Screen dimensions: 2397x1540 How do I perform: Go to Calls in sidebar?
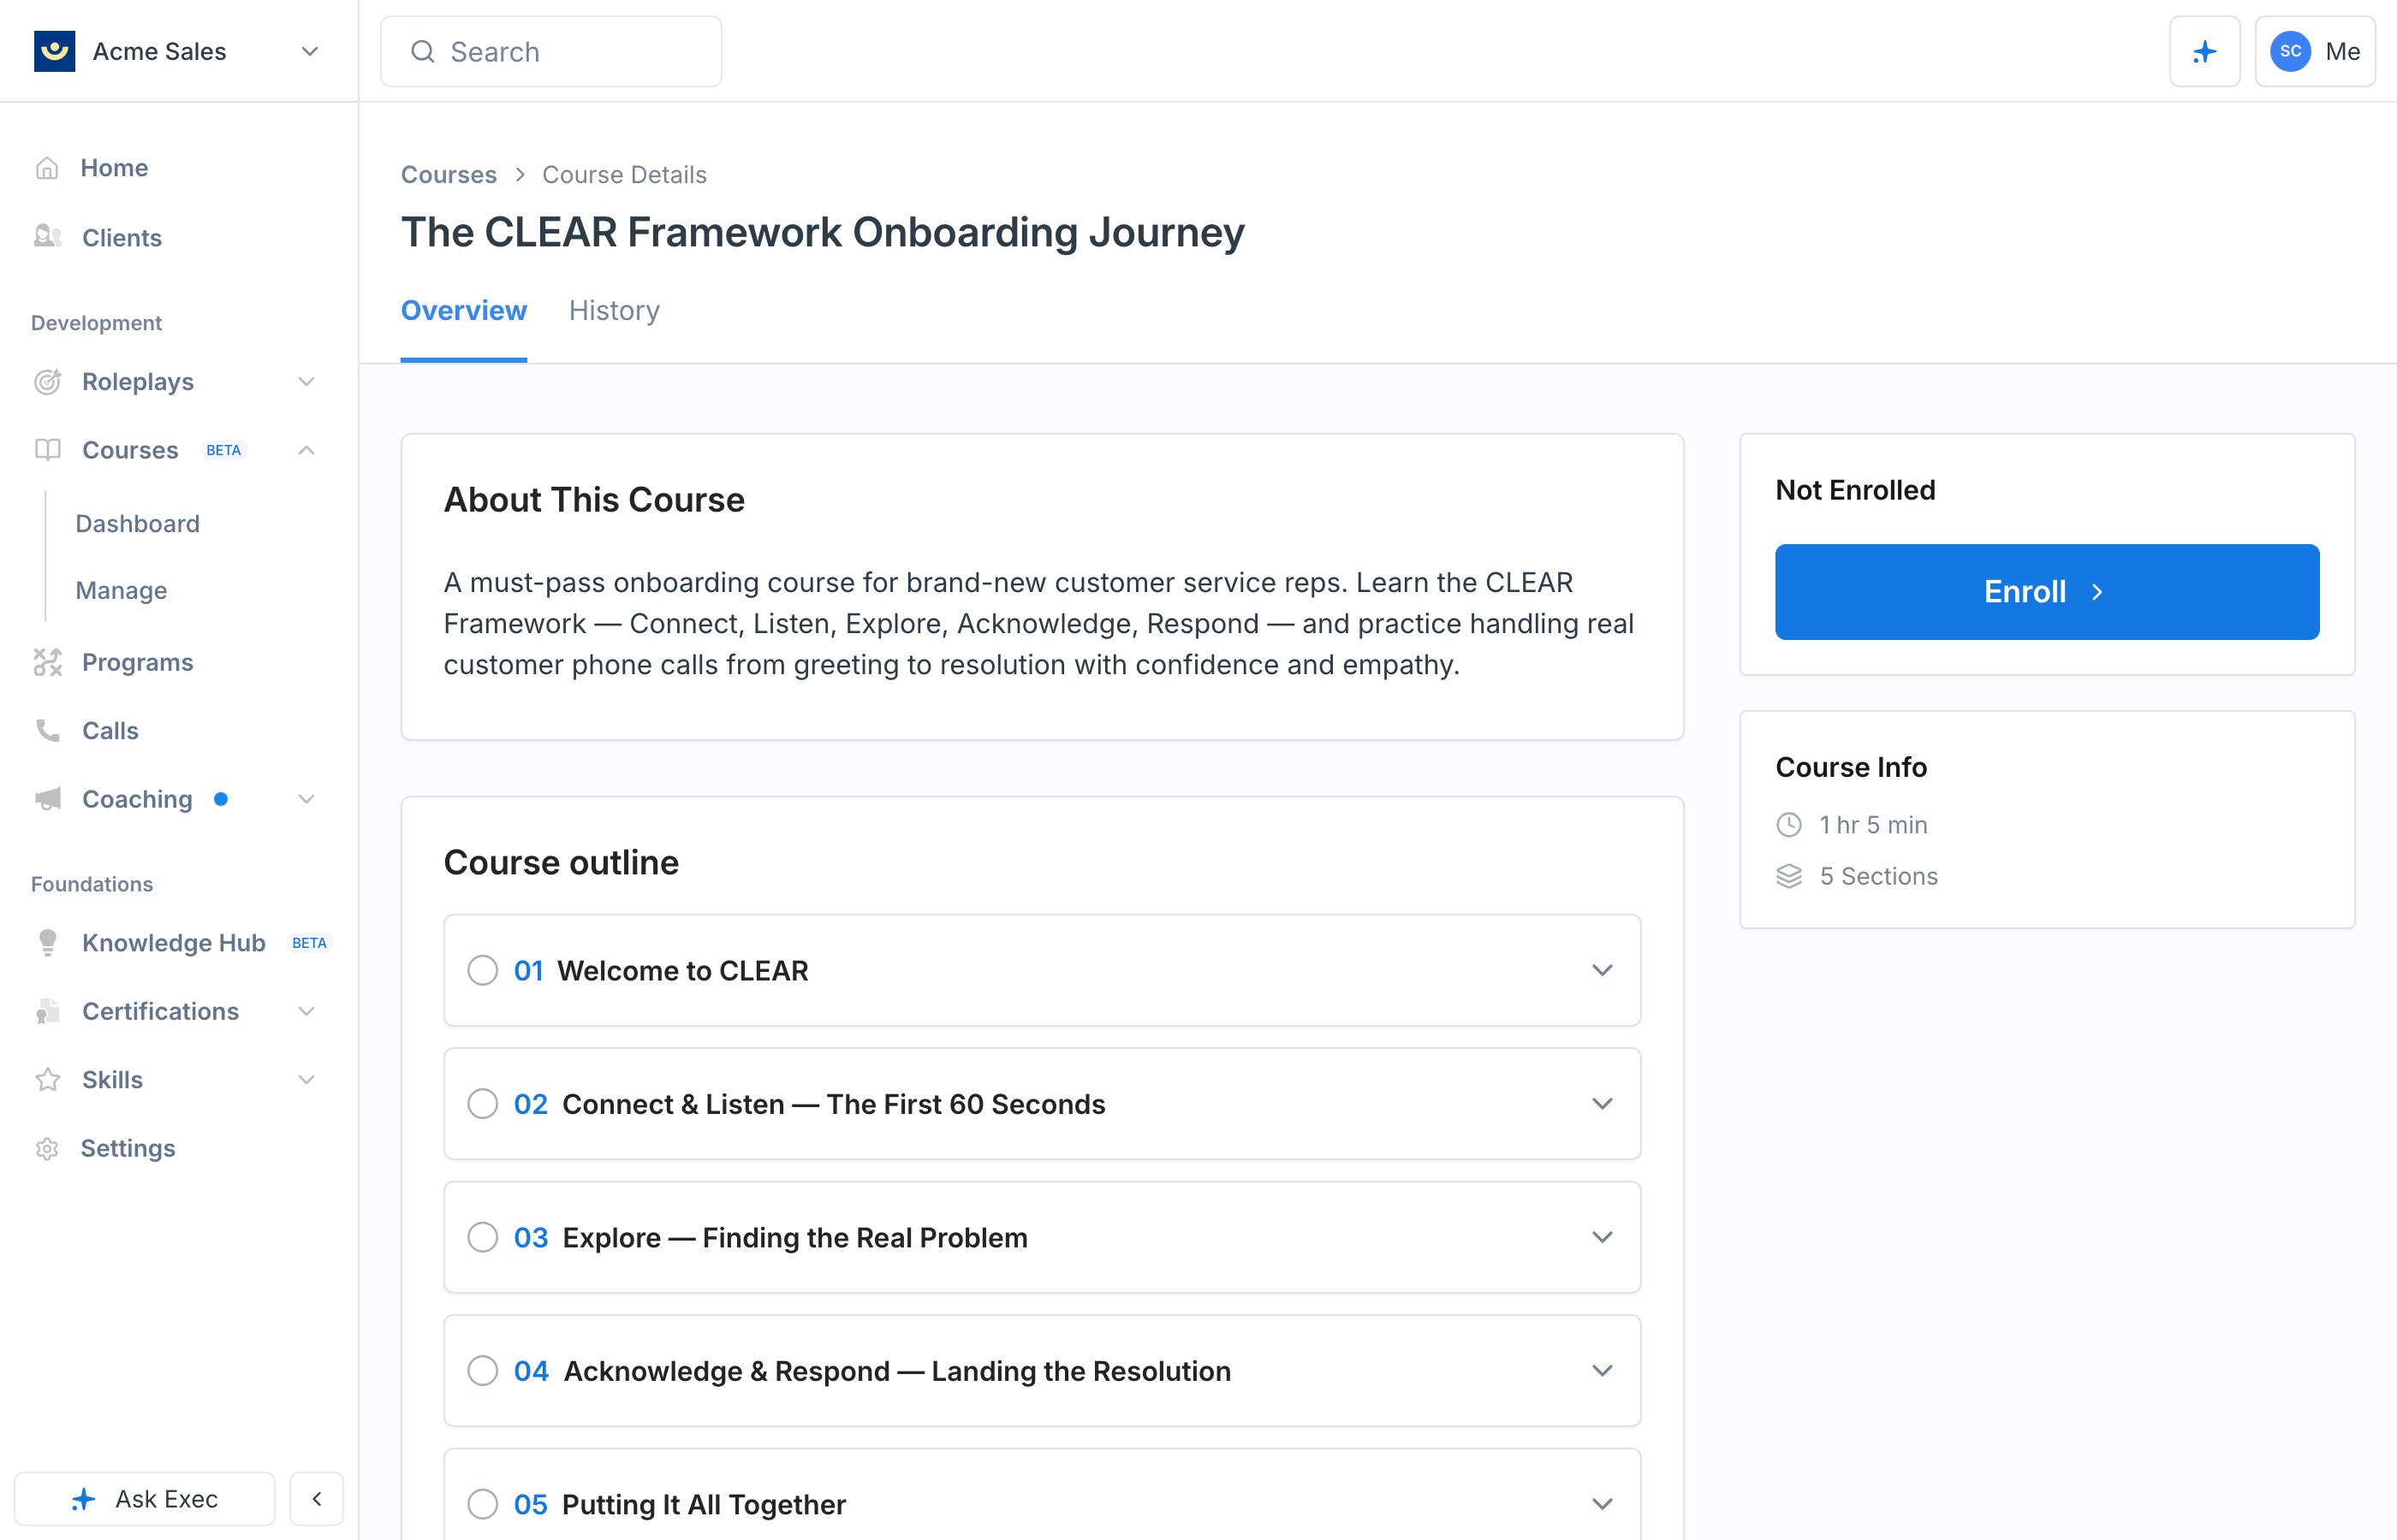click(110, 730)
